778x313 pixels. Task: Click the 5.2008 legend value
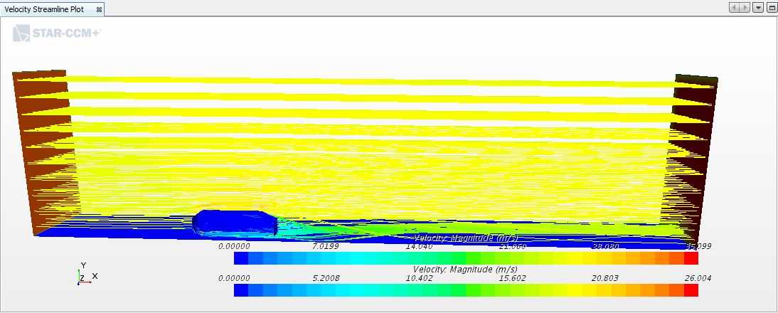tap(326, 278)
